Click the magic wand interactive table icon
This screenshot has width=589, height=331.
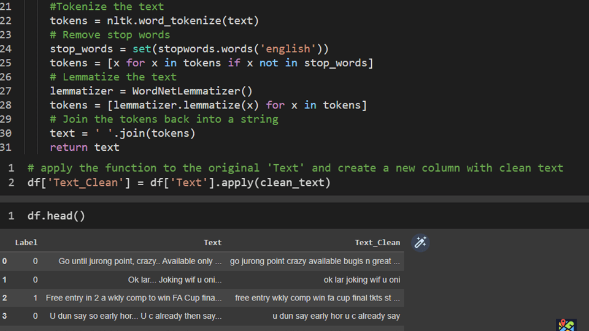[420, 242]
